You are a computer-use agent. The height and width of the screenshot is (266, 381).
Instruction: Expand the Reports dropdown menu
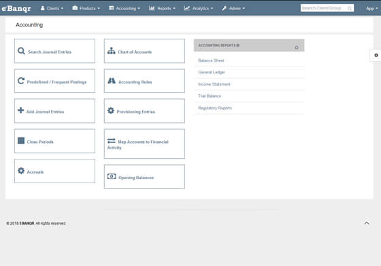coord(162,8)
